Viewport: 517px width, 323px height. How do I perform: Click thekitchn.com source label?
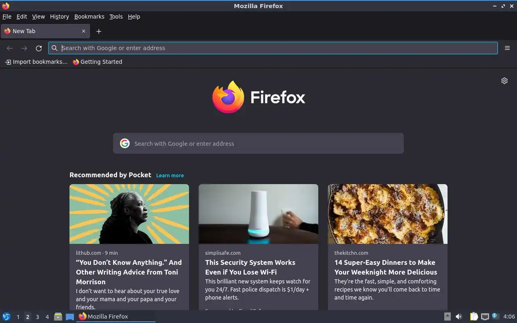coord(351,253)
